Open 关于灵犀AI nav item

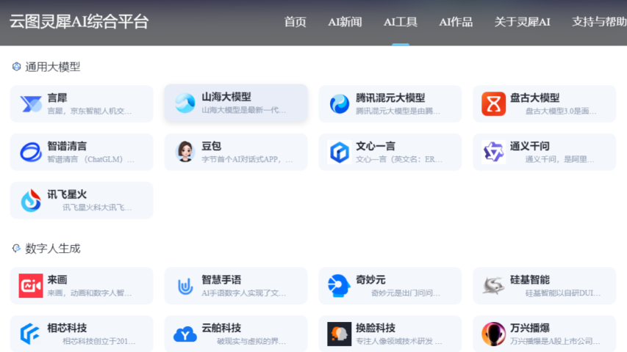pyautogui.click(x=522, y=22)
